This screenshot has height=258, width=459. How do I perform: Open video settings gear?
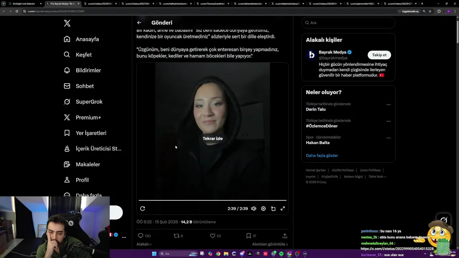[263, 209]
